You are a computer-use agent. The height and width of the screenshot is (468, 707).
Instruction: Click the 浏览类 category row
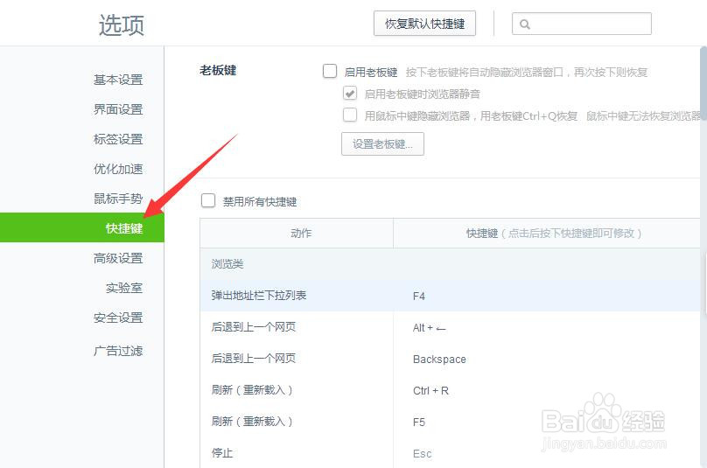(x=450, y=264)
